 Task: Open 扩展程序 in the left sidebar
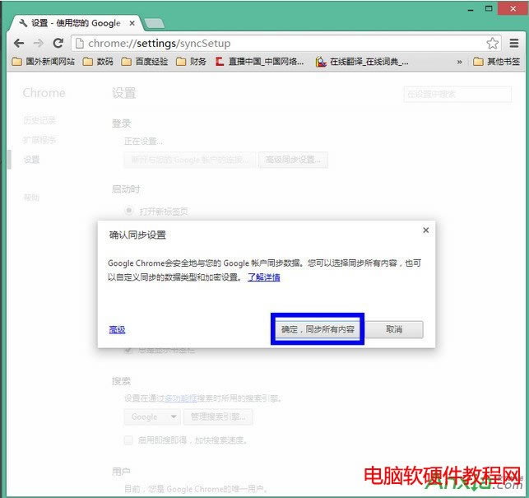39,140
